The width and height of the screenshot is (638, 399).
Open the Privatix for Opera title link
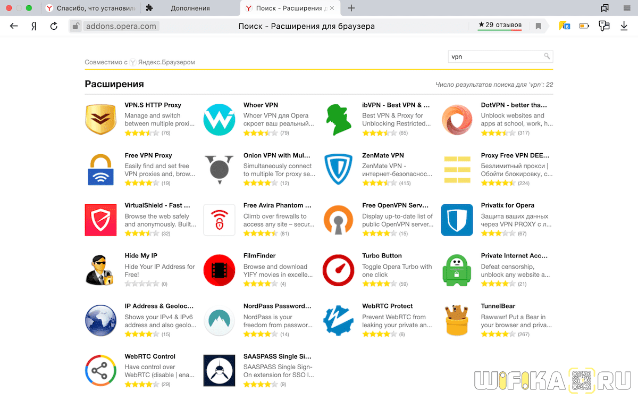tap(508, 205)
